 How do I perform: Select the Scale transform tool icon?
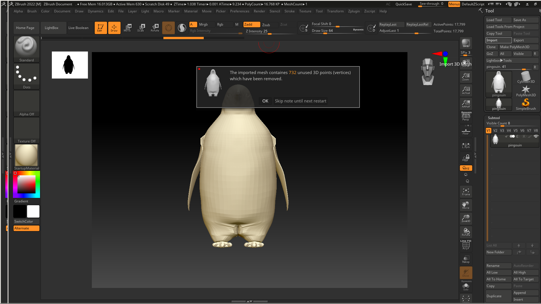tap(141, 28)
